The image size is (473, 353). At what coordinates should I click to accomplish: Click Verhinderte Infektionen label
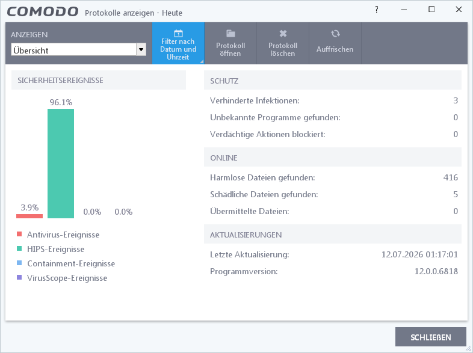pos(255,100)
